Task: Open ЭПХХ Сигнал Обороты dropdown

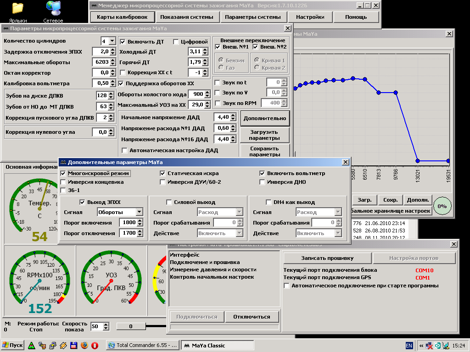Action: point(140,212)
